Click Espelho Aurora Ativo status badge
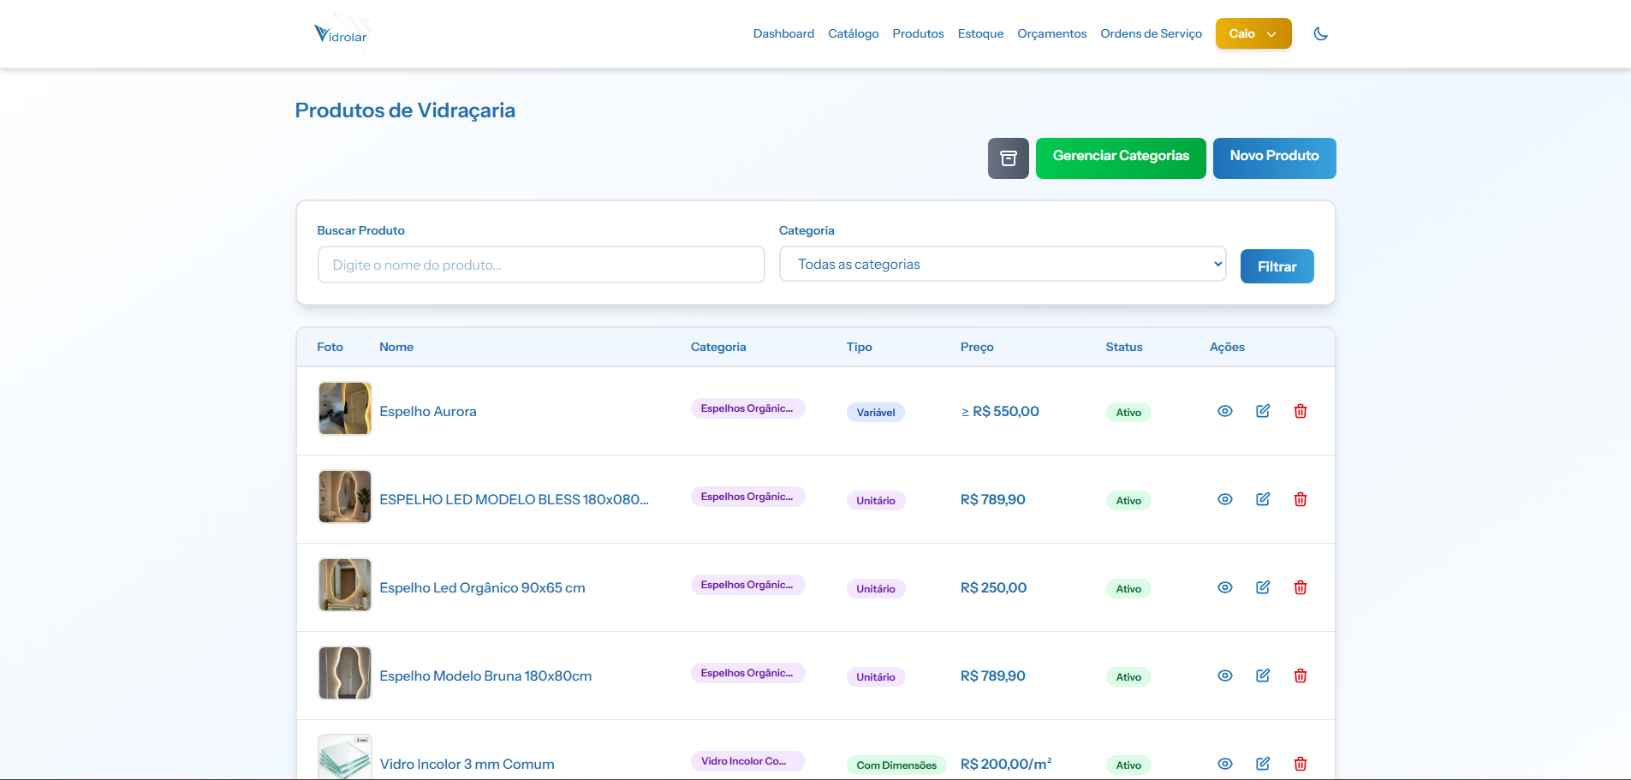The height and width of the screenshot is (780, 1631). 1128,412
